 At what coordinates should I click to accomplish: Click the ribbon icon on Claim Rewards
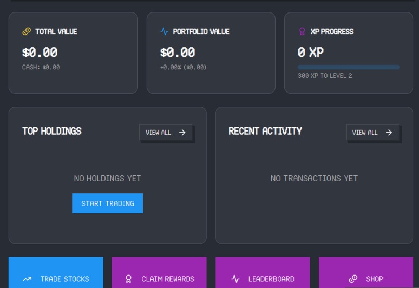[x=128, y=279]
